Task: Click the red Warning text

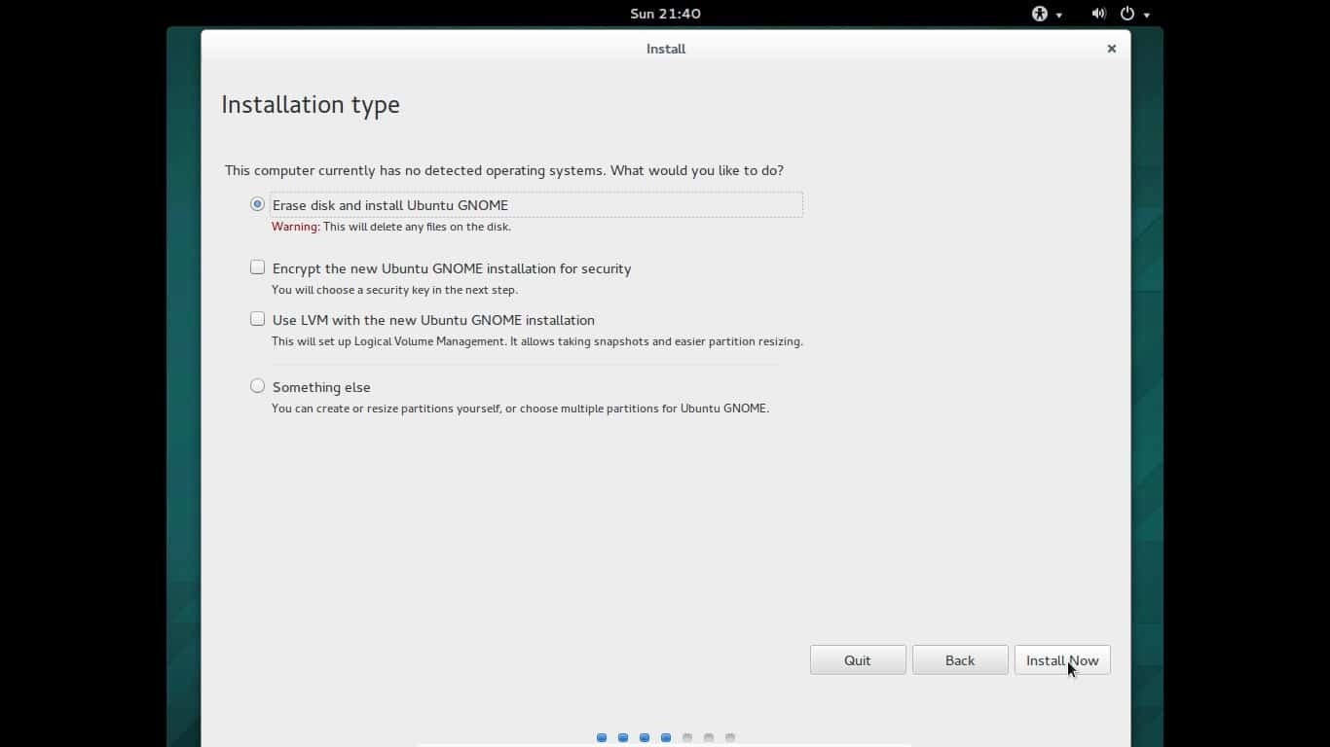Action: tap(295, 227)
